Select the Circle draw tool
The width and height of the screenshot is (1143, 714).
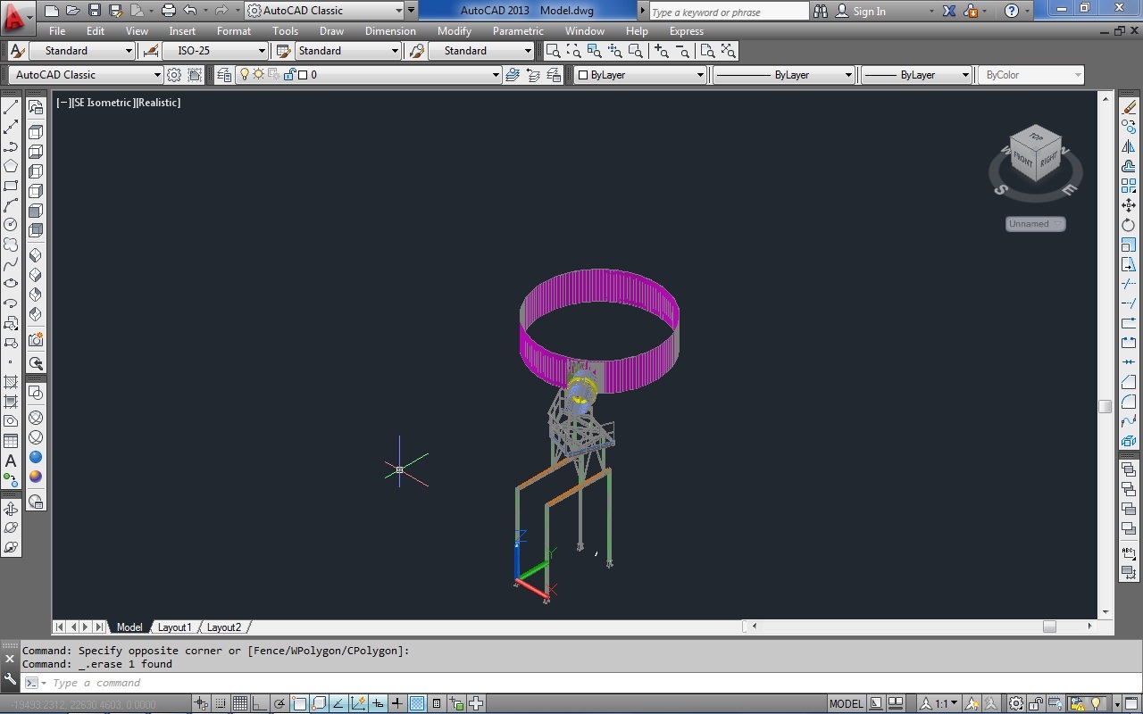12,225
